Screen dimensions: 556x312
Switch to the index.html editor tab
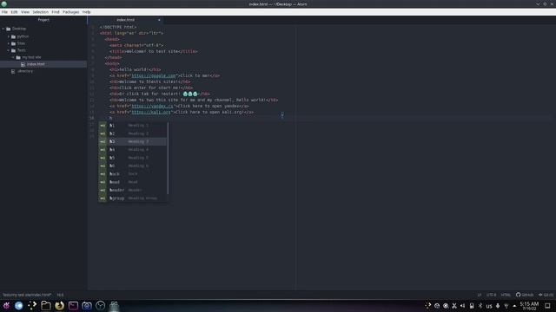click(125, 20)
